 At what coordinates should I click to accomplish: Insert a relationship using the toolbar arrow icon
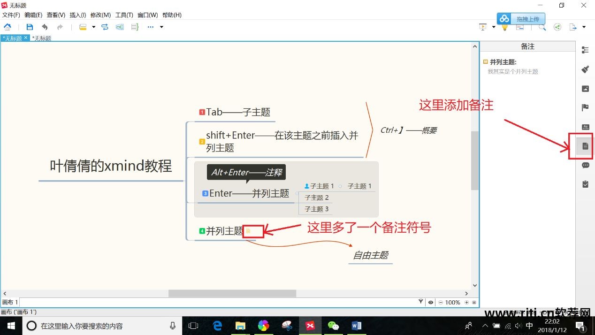(x=104, y=27)
